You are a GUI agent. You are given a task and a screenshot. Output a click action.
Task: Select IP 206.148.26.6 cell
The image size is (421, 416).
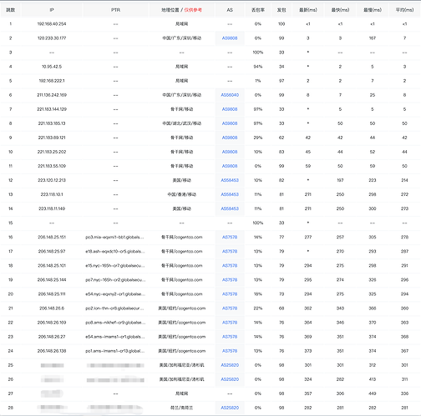pos(52,308)
